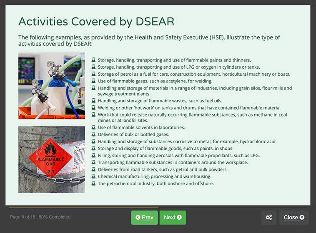Image resolution: width=316 pixels, height=233 pixels.
Task: Click flask icon beside acetylene welding item
Action: [x=94, y=81]
